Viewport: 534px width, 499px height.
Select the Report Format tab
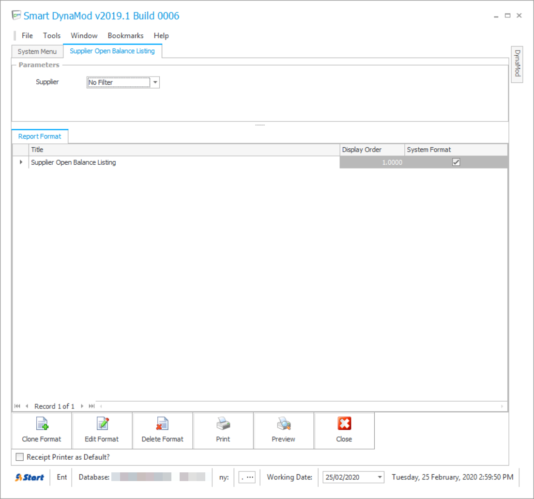pyautogui.click(x=40, y=136)
